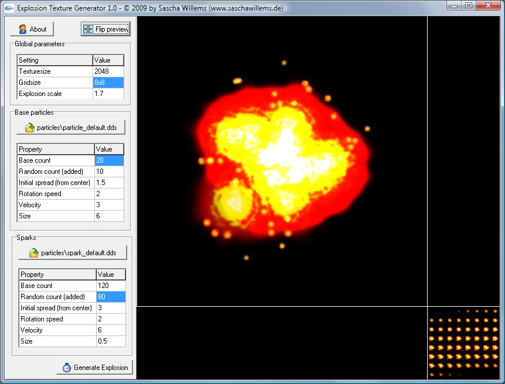Viewport: 505px width, 384px height.
Task: Maximize the application window
Action: tap(469, 5)
